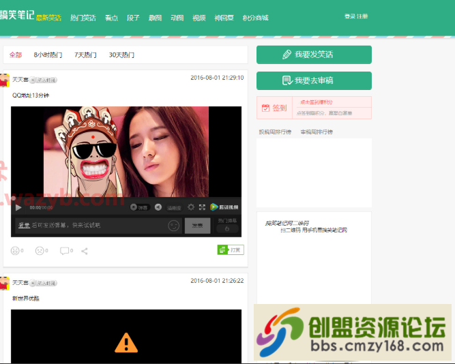Screen dimensions: 455x364
Task: Toggle the 弹幕 danmaku switch in player
Action: coord(139,207)
